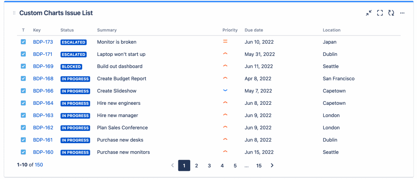The height and width of the screenshot is (179, 417).
Task: Refresh the Custom Charts Issue List
Action: (391, 13)
